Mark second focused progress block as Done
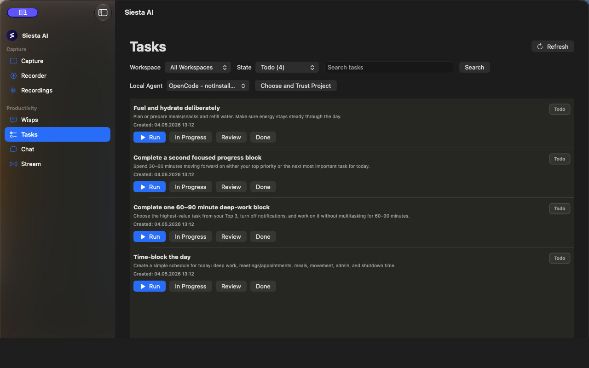 [263, 187]
